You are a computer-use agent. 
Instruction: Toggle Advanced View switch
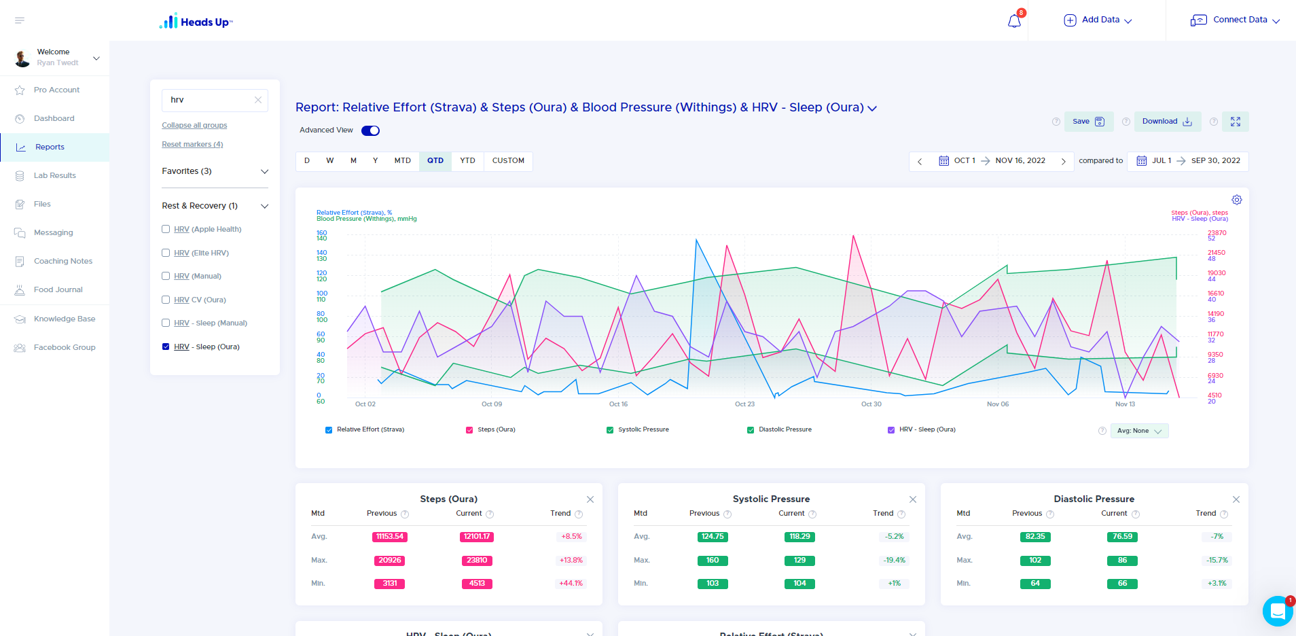point(370,130)
